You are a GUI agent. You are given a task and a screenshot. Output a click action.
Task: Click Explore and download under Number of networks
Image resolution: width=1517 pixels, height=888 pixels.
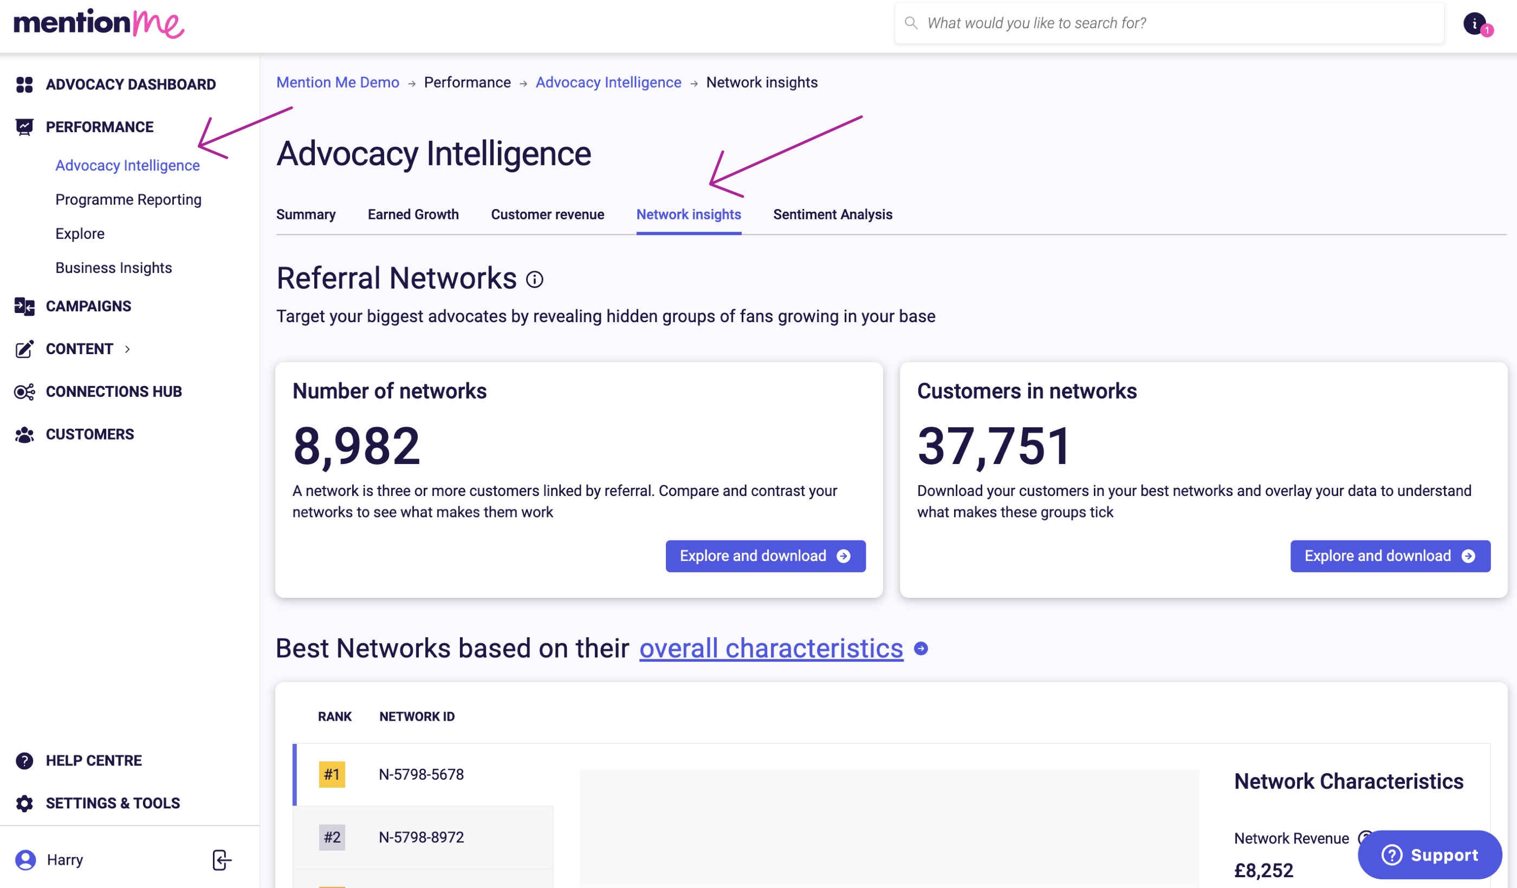point(766,557)
